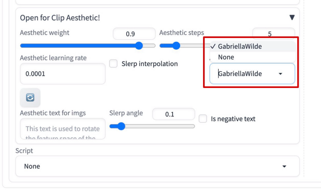Click the Aesthetic steps slider handle

pyautogui.click(x=176, y=46)
